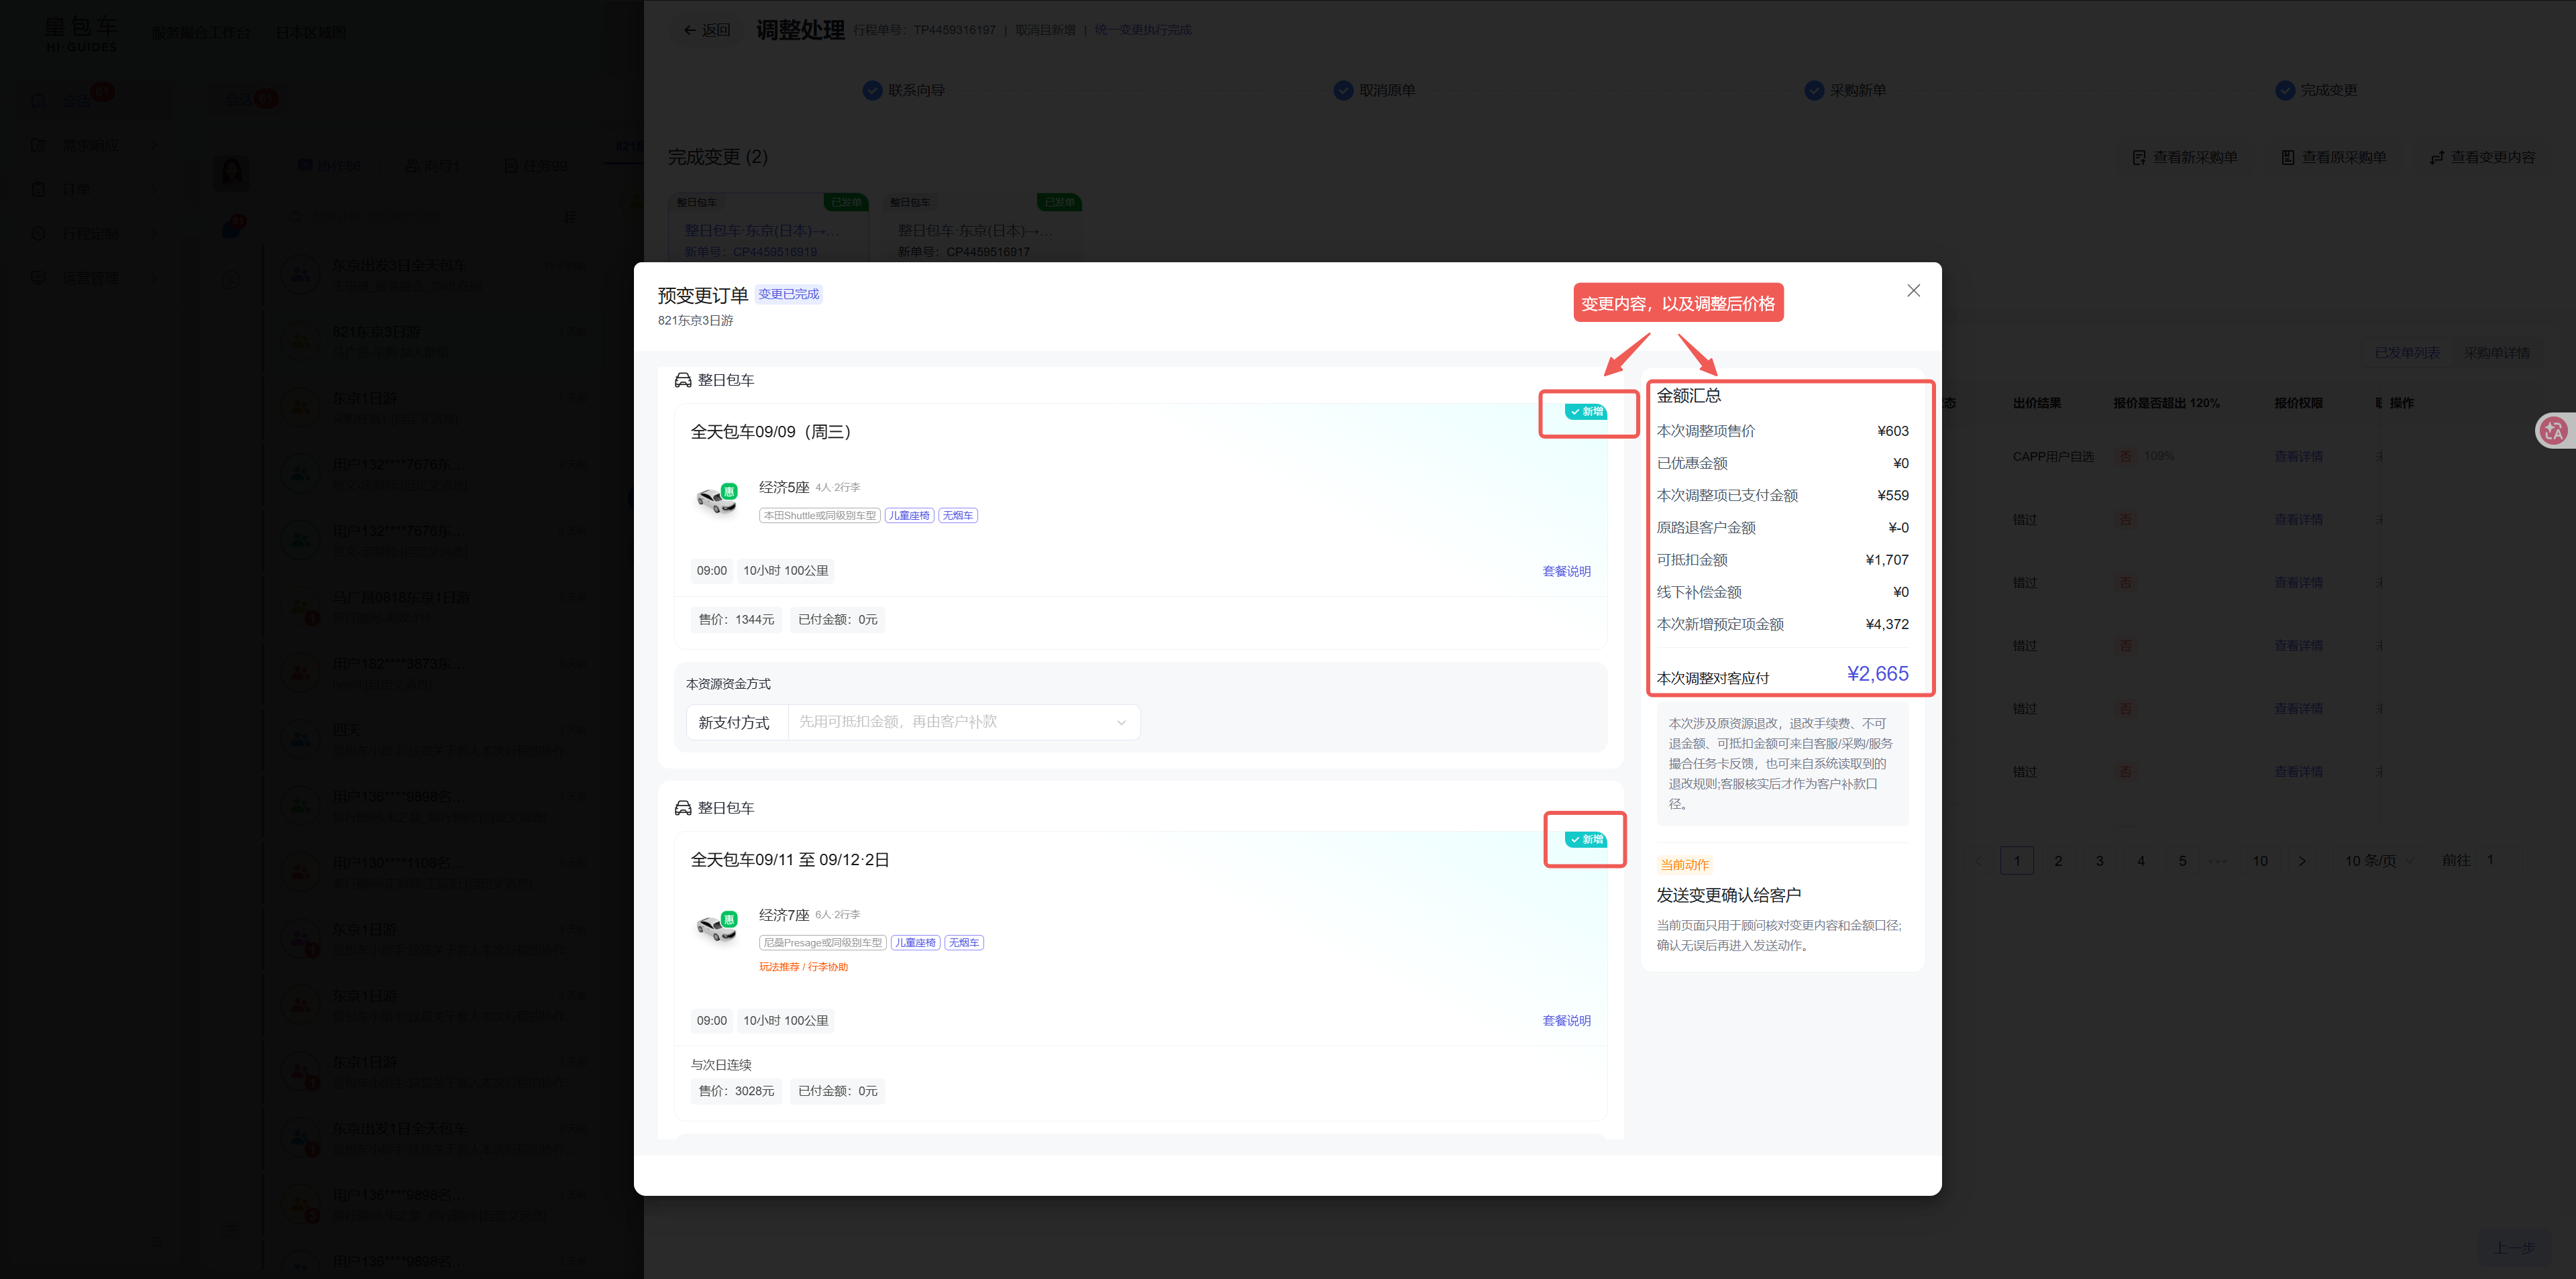
Task: Open the 经济5座 car thumbnail
Action: pyautogui.click(x=716, y=499)
